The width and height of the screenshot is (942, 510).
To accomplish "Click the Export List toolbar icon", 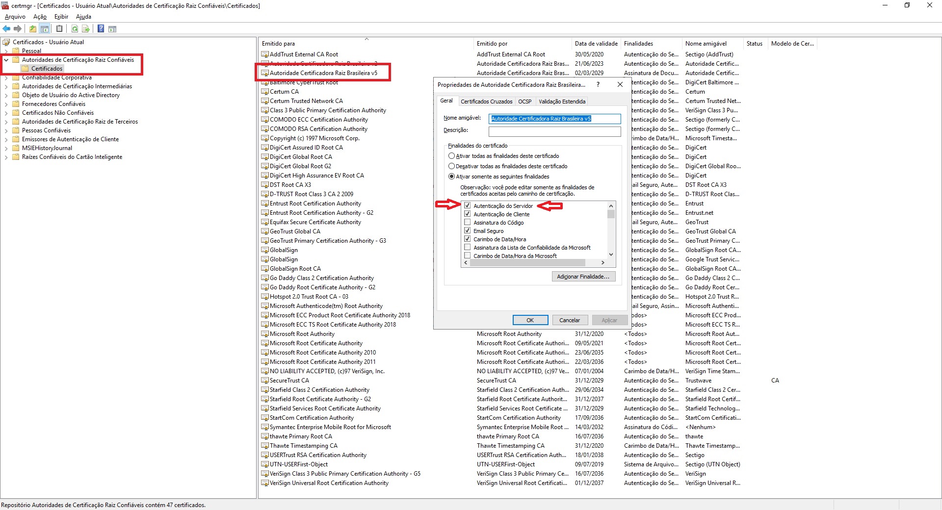I will [x=86, y=29].
